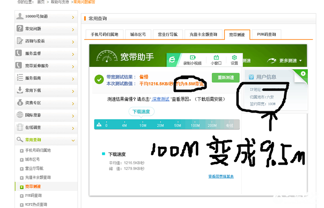Select the 宽带测速 tab

[x=237, y=35]
